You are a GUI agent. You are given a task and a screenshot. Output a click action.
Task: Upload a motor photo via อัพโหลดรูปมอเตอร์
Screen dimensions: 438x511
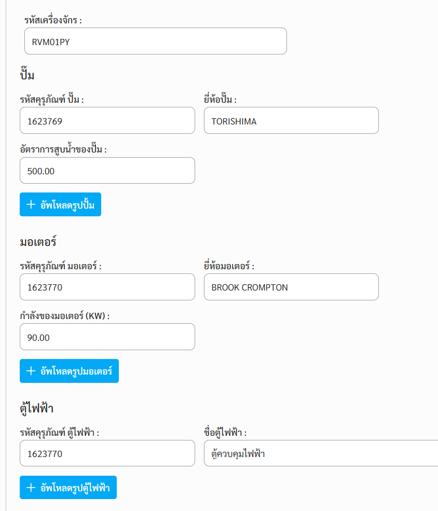69,371
